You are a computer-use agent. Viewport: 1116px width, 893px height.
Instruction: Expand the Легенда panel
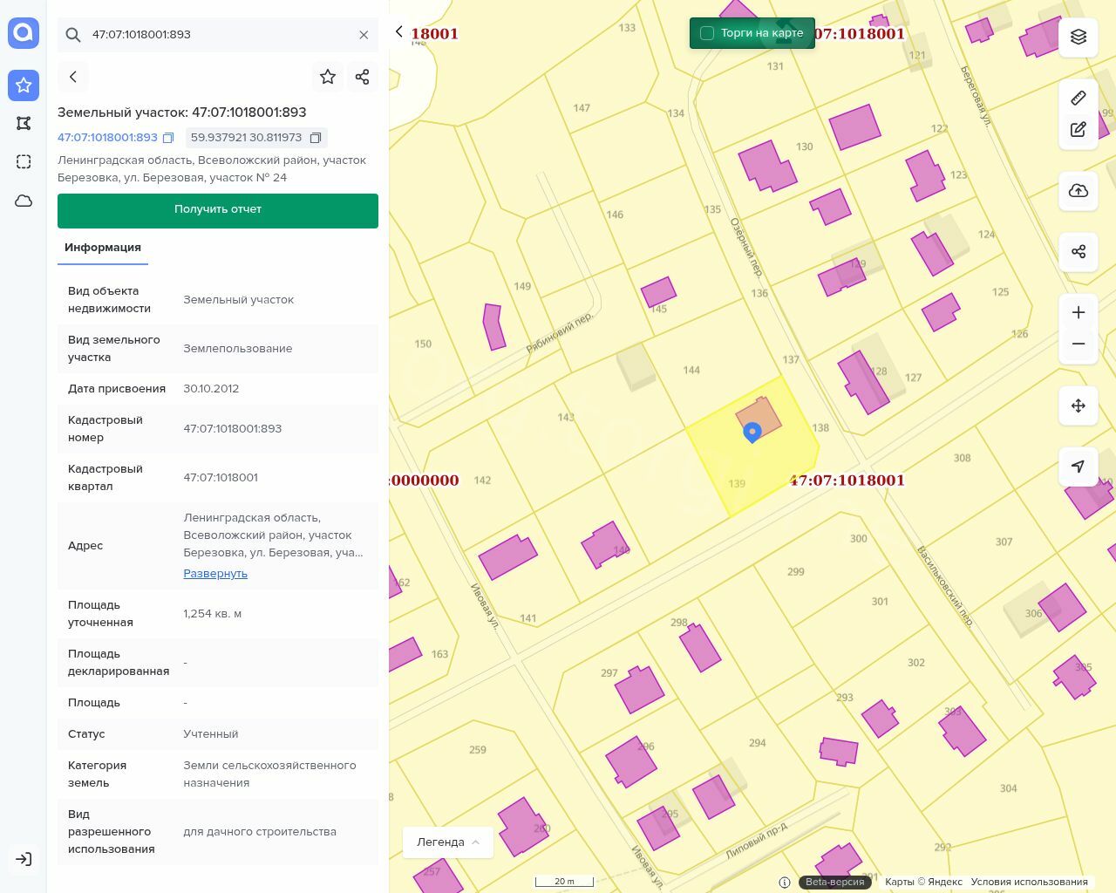(448, 842)
